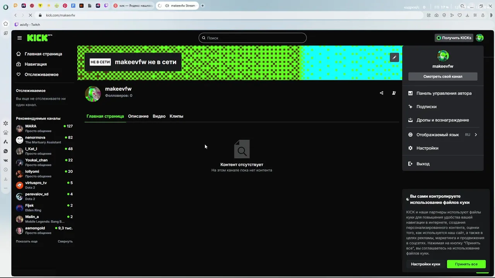Open the asmongold recommended channel
Screen dimensions: 495x278
[44, 231]
